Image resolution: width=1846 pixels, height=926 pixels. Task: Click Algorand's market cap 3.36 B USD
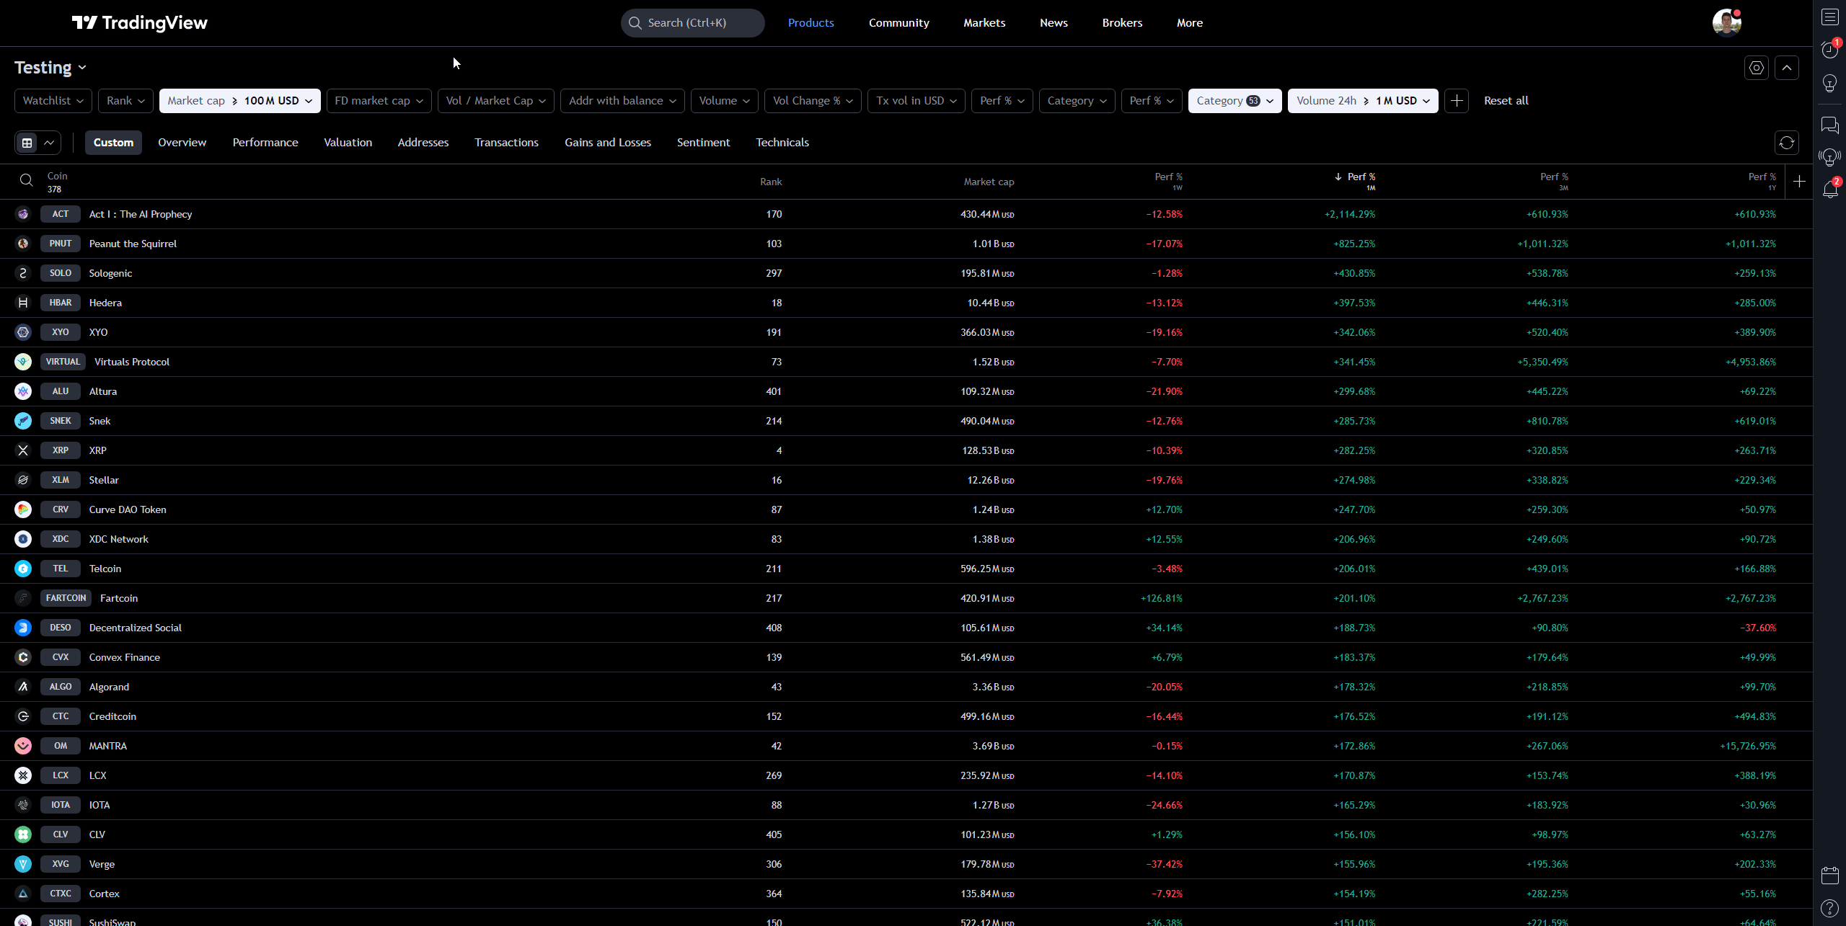click(993, 687)
